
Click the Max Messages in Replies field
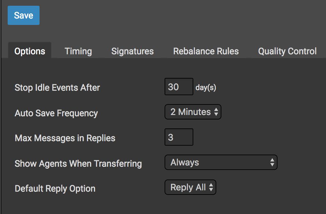point(179,137)
